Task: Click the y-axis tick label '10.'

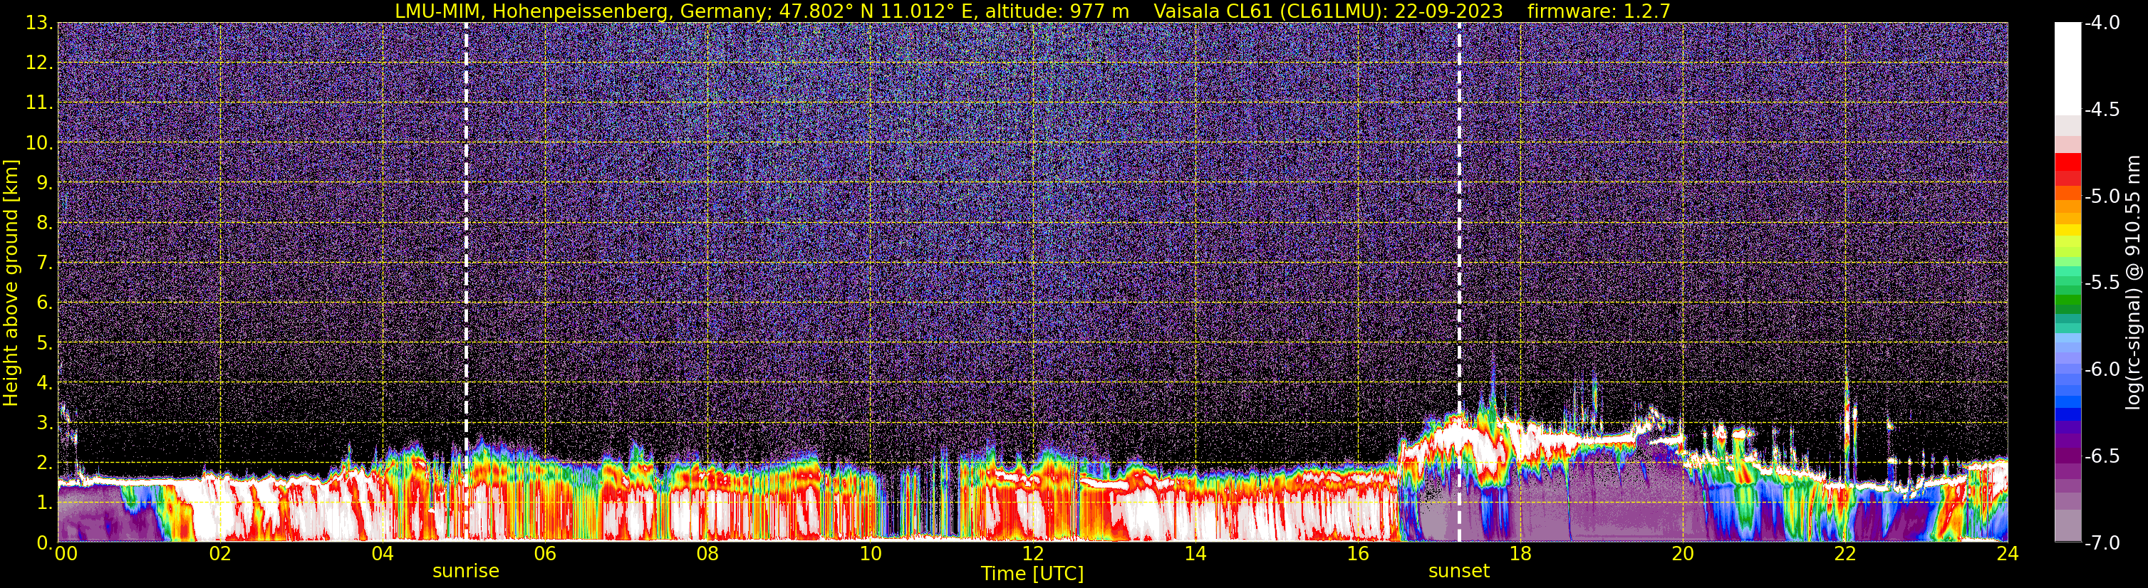Action: (38, 143)
